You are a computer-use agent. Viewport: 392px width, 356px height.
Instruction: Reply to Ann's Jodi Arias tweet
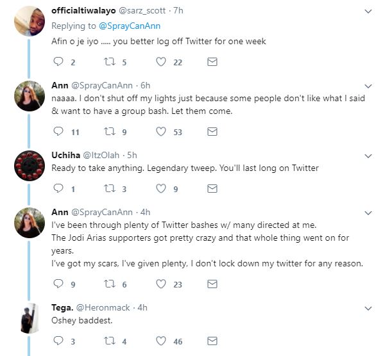[58, 284]
